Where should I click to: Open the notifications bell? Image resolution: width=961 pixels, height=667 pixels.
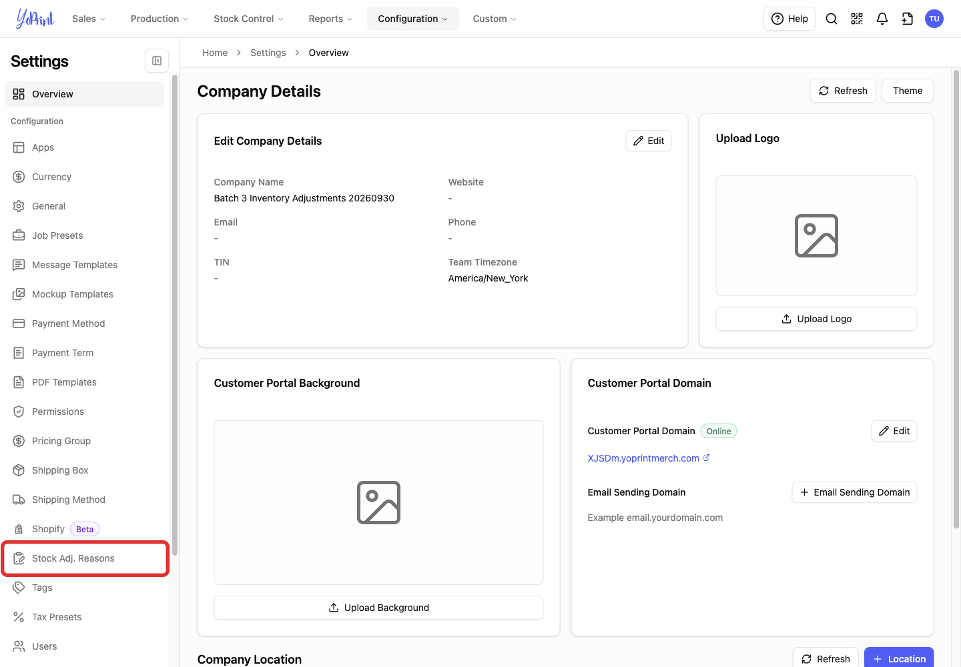(x=882, y=19)
